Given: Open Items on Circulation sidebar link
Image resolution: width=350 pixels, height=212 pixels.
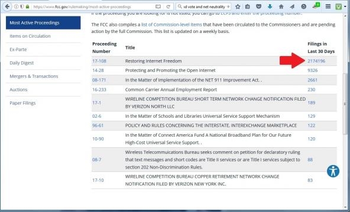Looking at the screenshot, I should pyautogui.click(x=30, y=36).
